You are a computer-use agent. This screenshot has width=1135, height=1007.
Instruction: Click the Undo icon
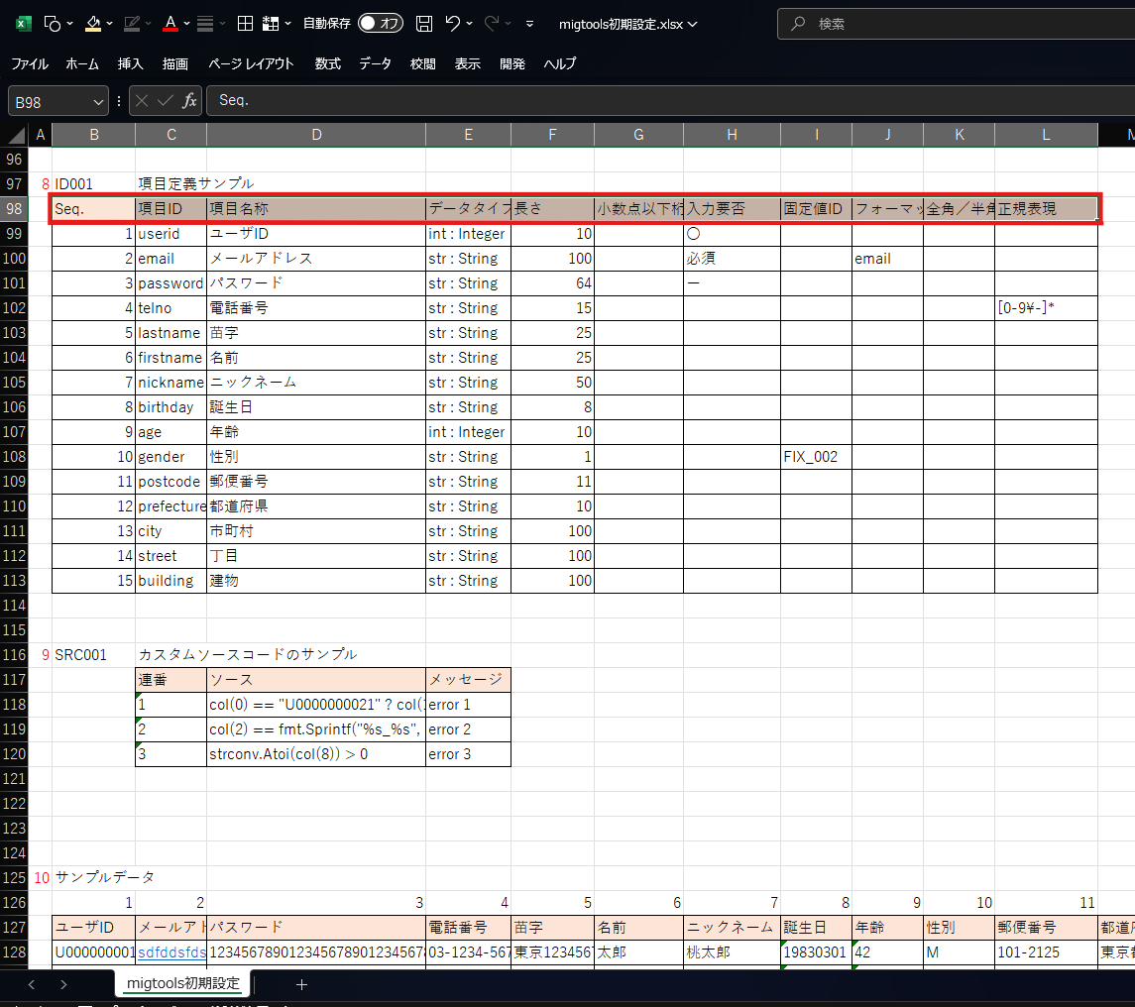[455, 24]
